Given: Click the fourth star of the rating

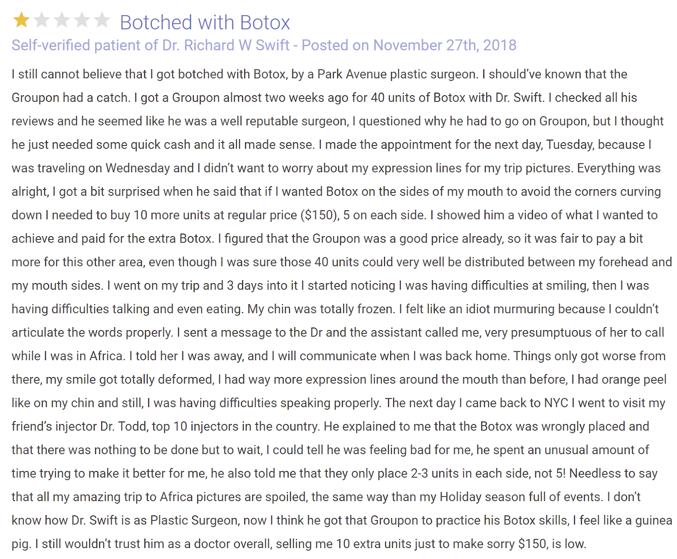Looking at the screenshot, I should 82,20.
